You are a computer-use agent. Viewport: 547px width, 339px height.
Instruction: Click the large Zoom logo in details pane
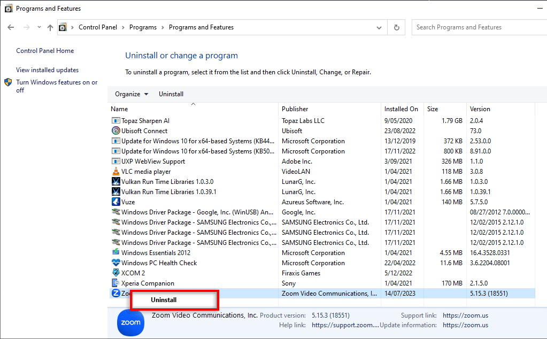[x=130, y=322]
